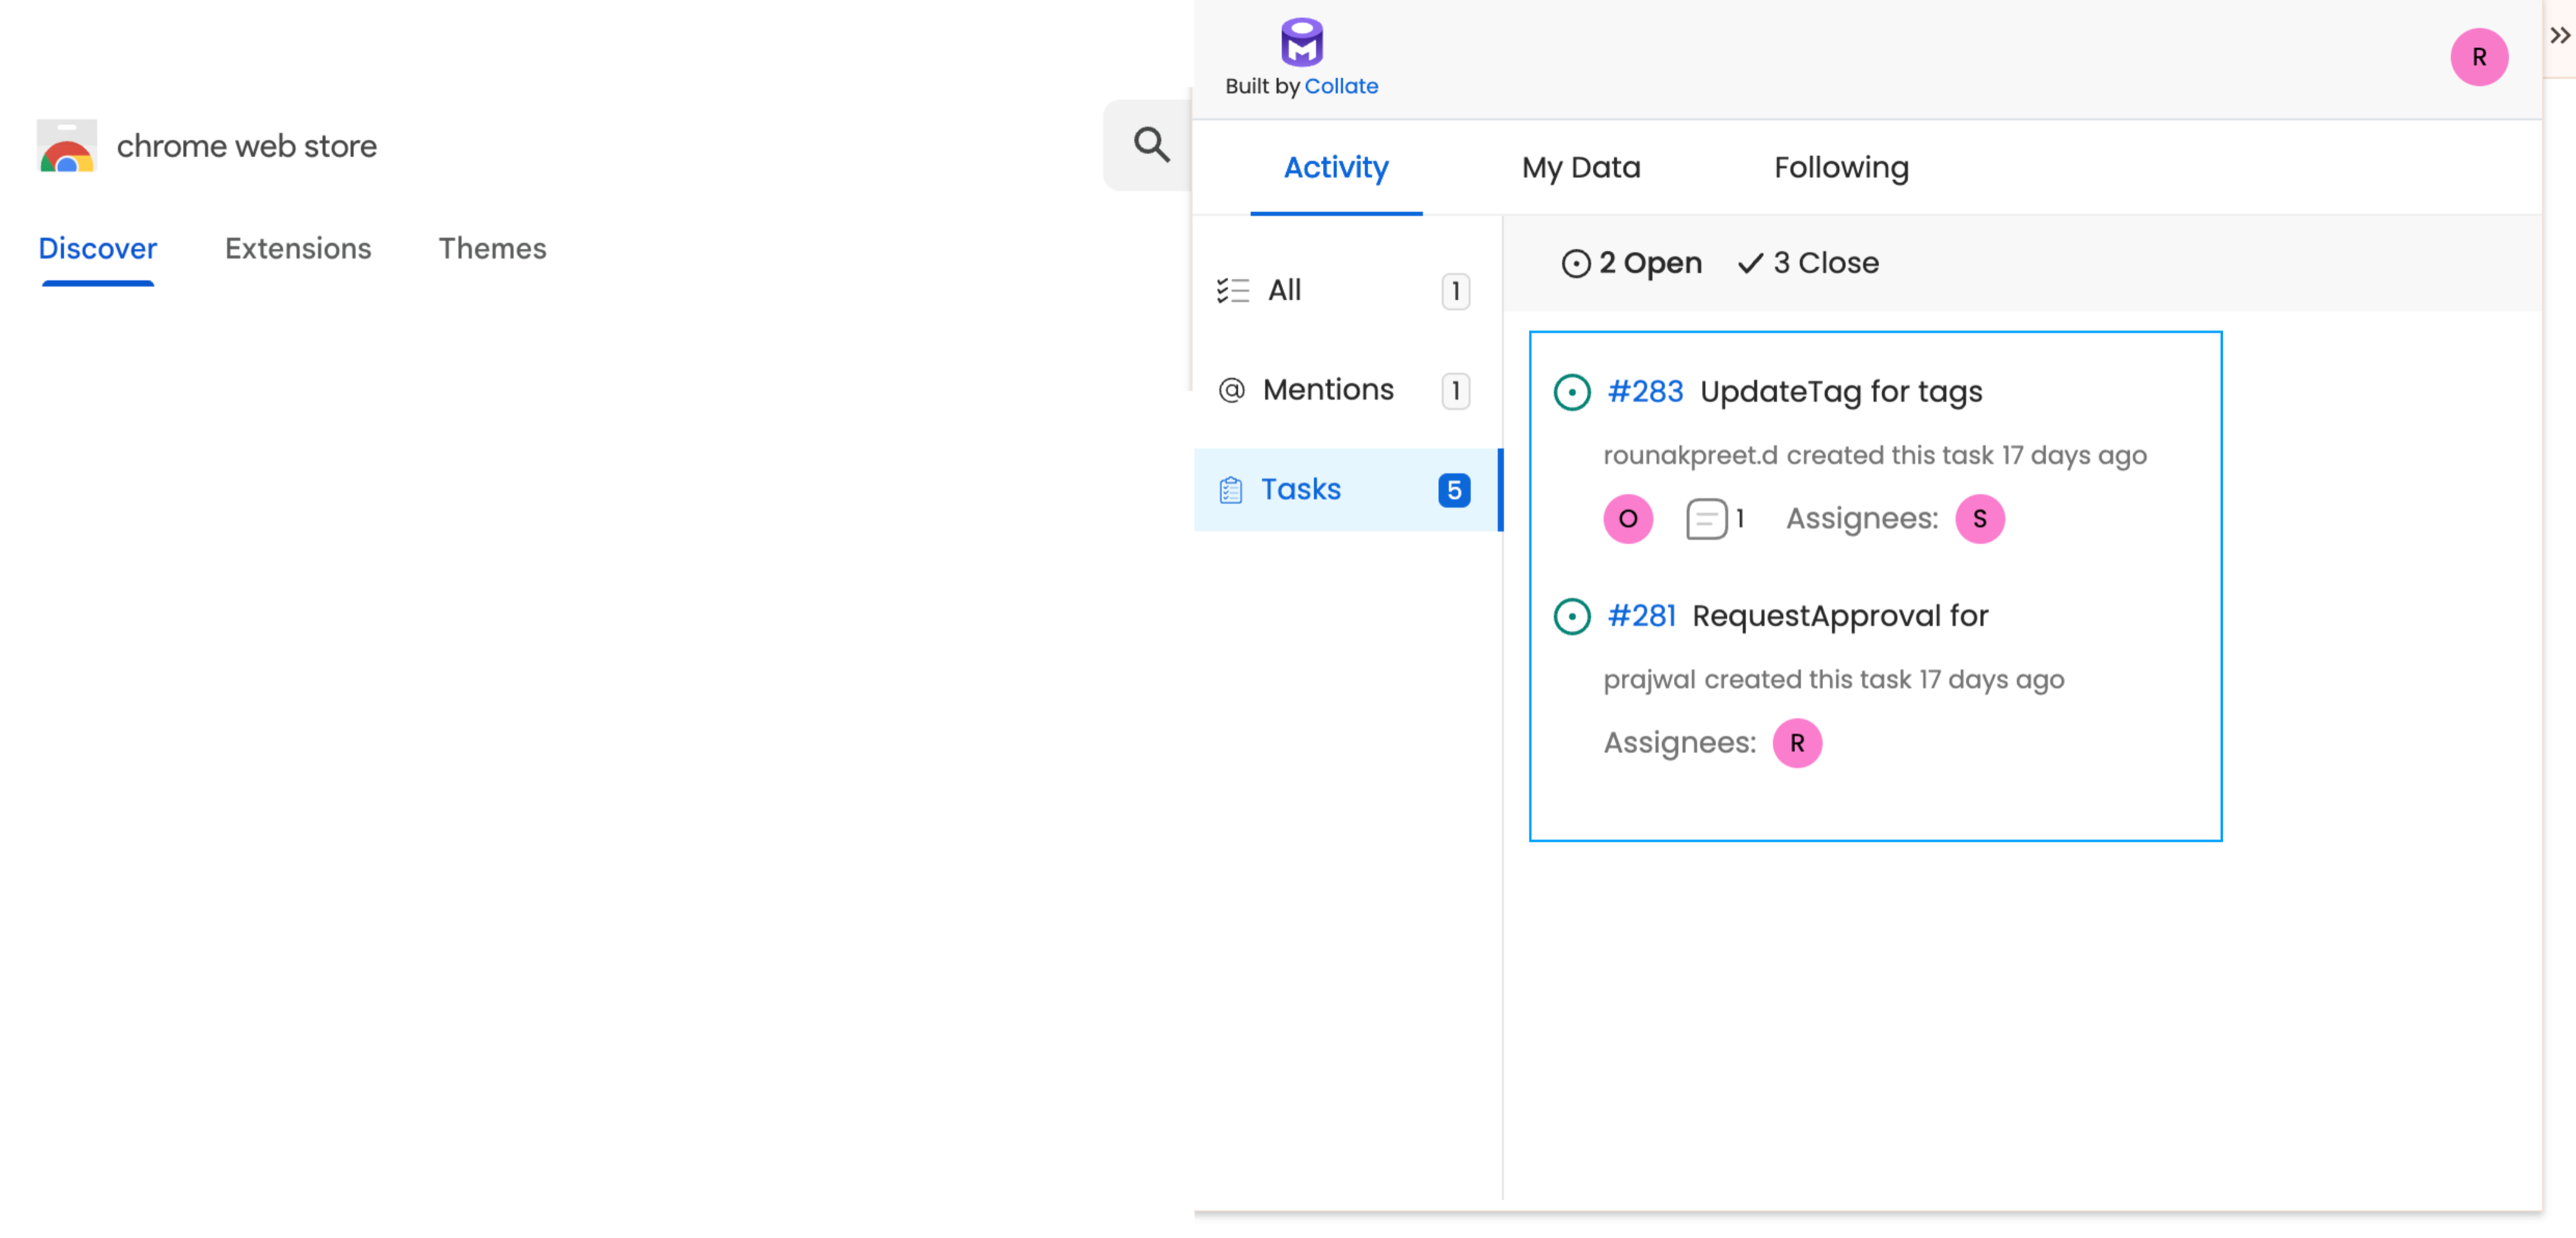This screenshot has height=1238, width=2576.
Task: Click the open status icon of task #283
Action: point(1571,392)
